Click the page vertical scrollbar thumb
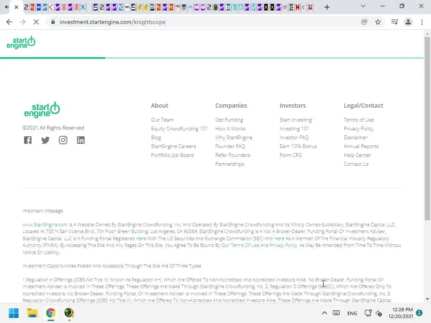 point(427,128)
